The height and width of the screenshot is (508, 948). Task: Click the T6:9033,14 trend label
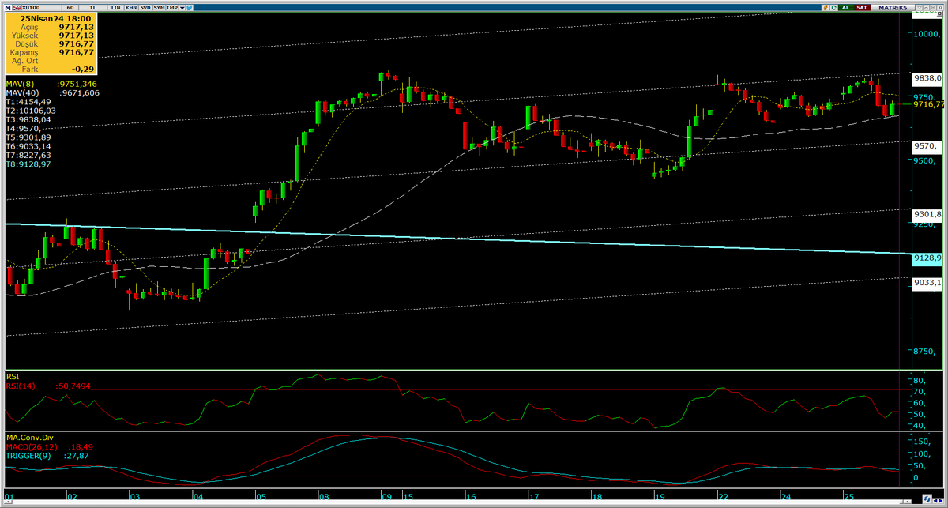tap(28, 146)
